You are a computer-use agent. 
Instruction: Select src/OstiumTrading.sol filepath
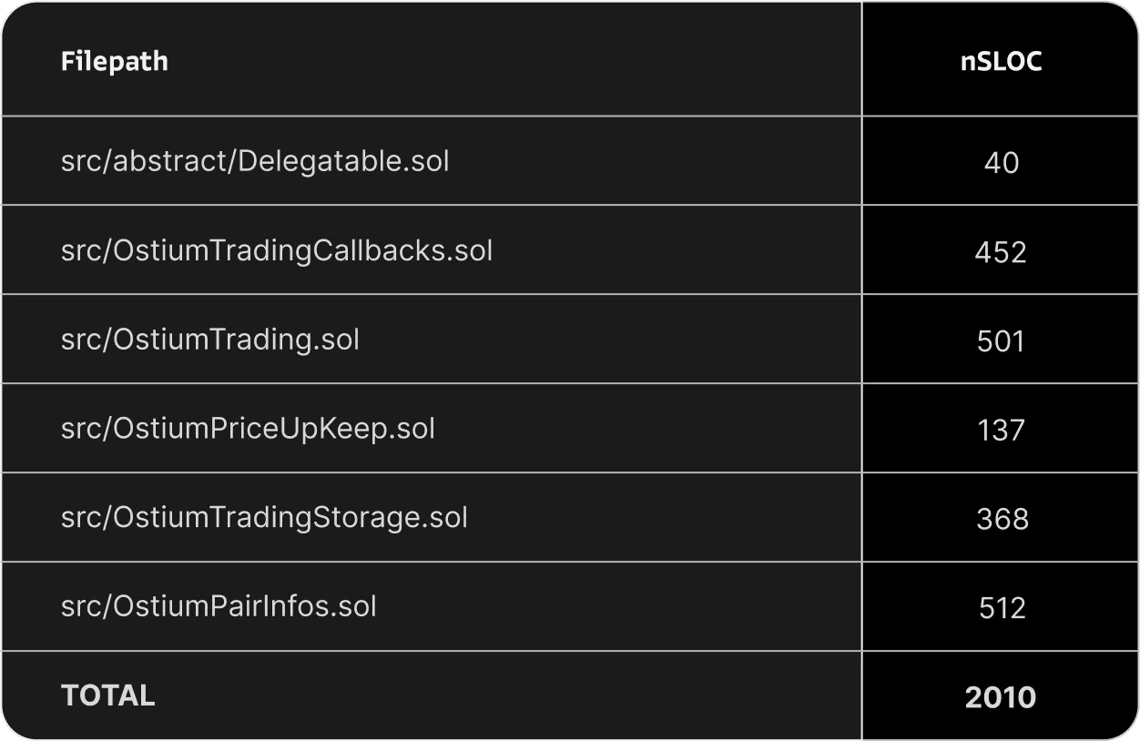[210, 340]
